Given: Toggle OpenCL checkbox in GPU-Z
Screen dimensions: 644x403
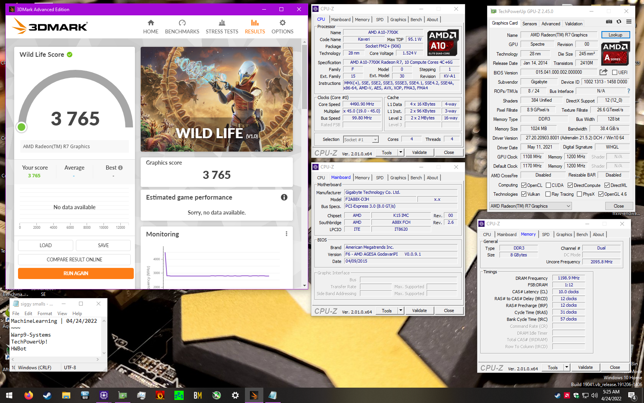Looking at the screenshot, I should pyautogui.click(x=524, y=185).
